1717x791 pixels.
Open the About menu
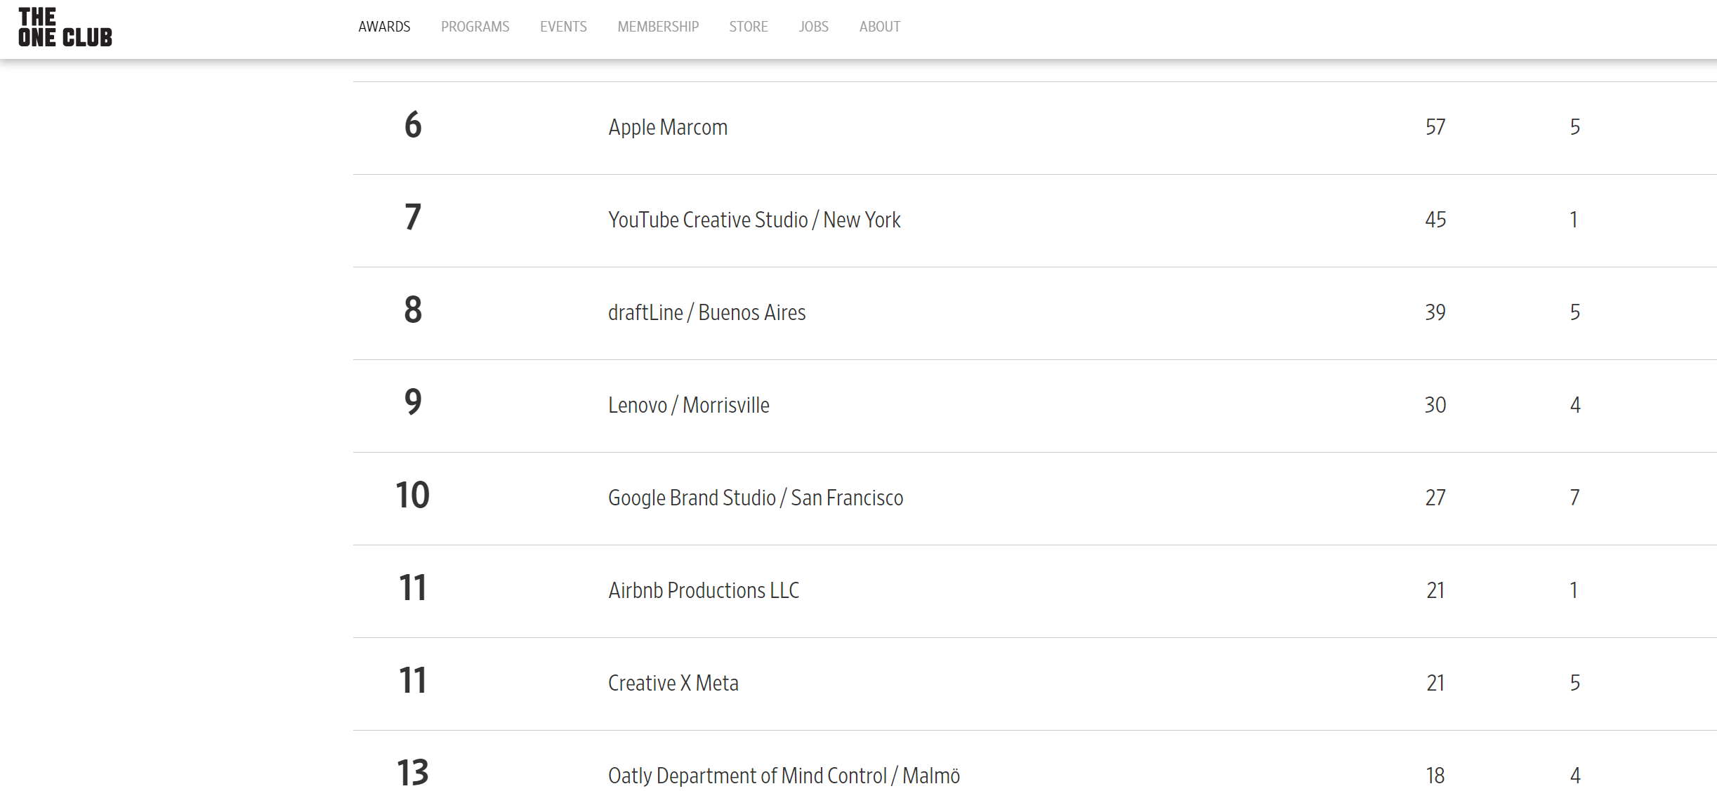pos(879,27)
